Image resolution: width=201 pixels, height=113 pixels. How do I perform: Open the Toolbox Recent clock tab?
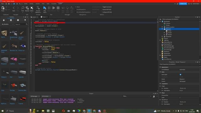point(18,20)
